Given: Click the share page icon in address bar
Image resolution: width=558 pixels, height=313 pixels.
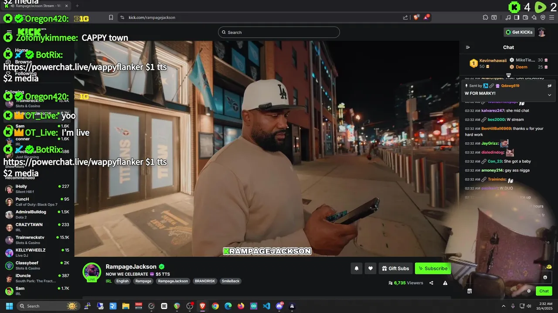Looking at the screenshot, I should pos(405,17).
